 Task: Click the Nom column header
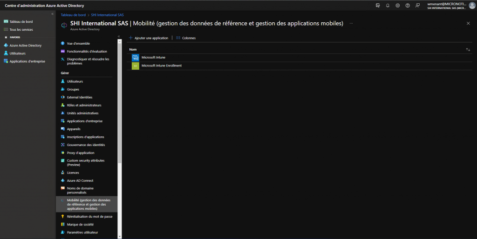point(133,49)
